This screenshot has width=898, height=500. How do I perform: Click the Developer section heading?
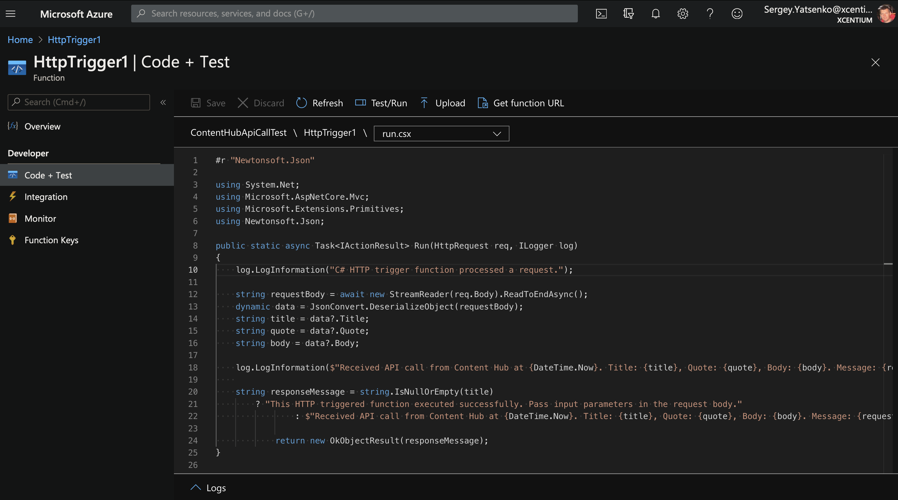point(28,153)
